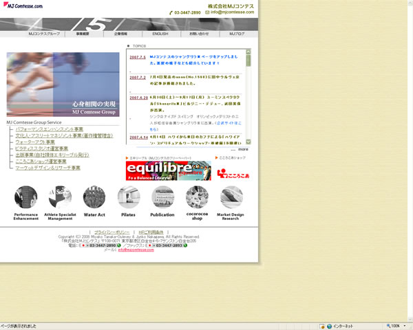413x330 pixels.
Task: Open the 100% zoom level dropdown arrow
Action: click(405, 326)
